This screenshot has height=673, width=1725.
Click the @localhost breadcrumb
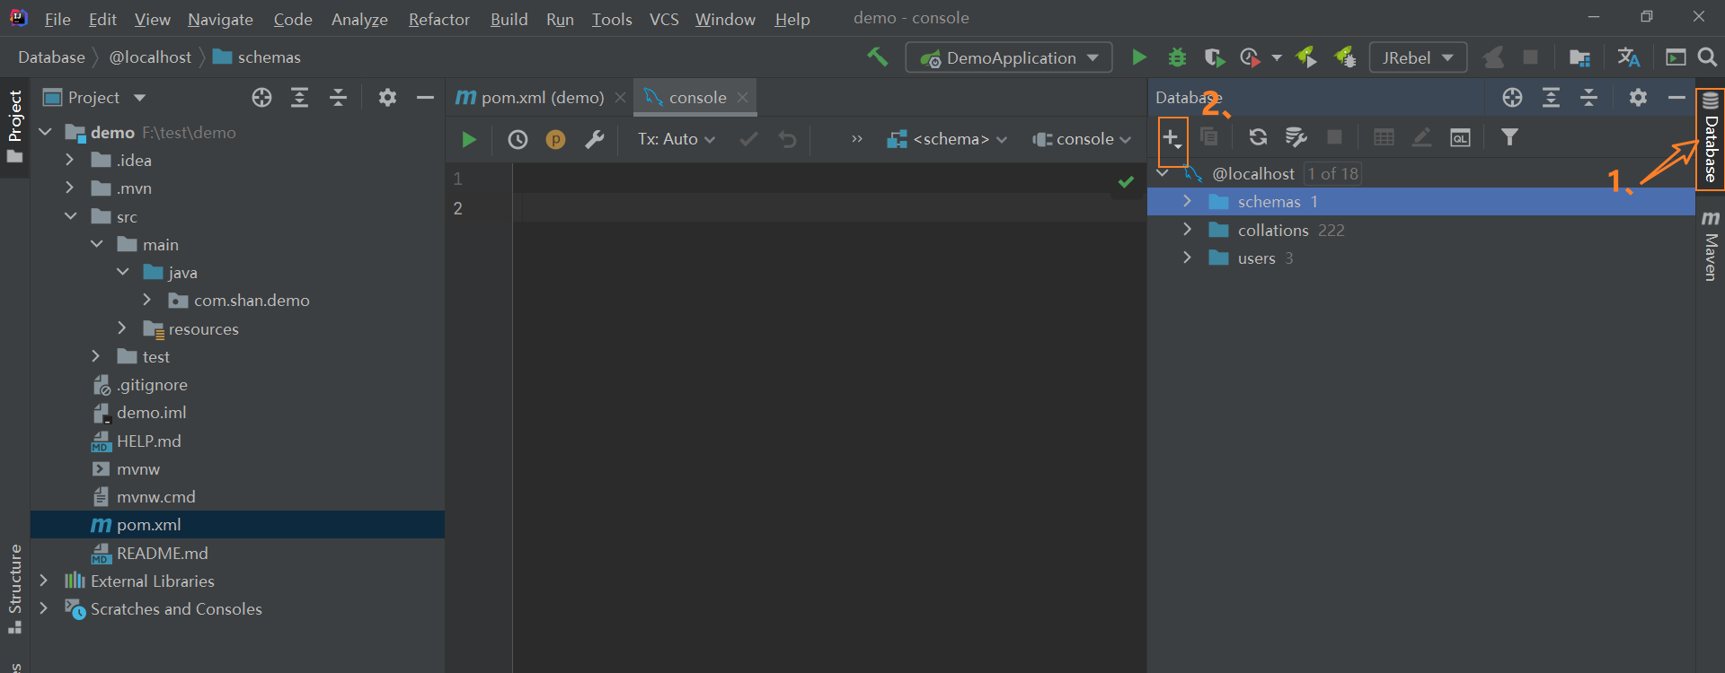coord(150,57)
